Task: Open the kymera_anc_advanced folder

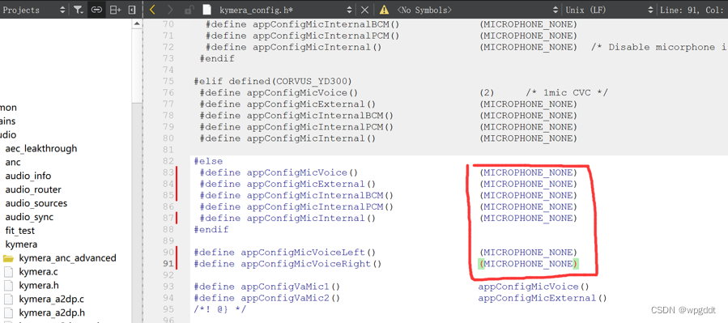Action: 67,258
